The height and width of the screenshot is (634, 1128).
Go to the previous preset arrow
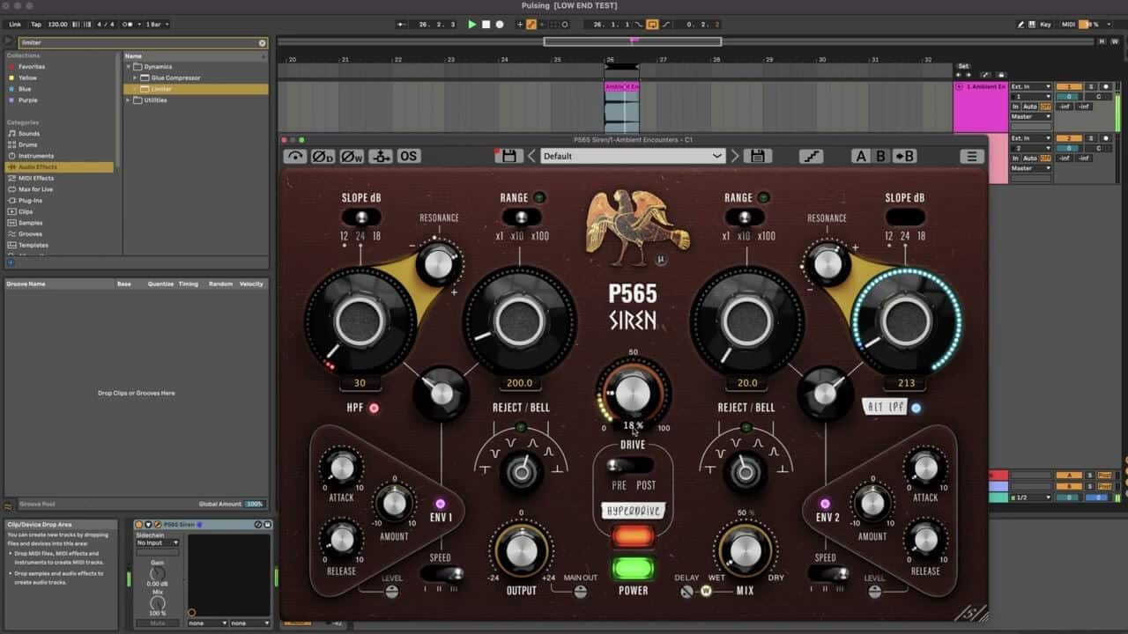(531, 156)
